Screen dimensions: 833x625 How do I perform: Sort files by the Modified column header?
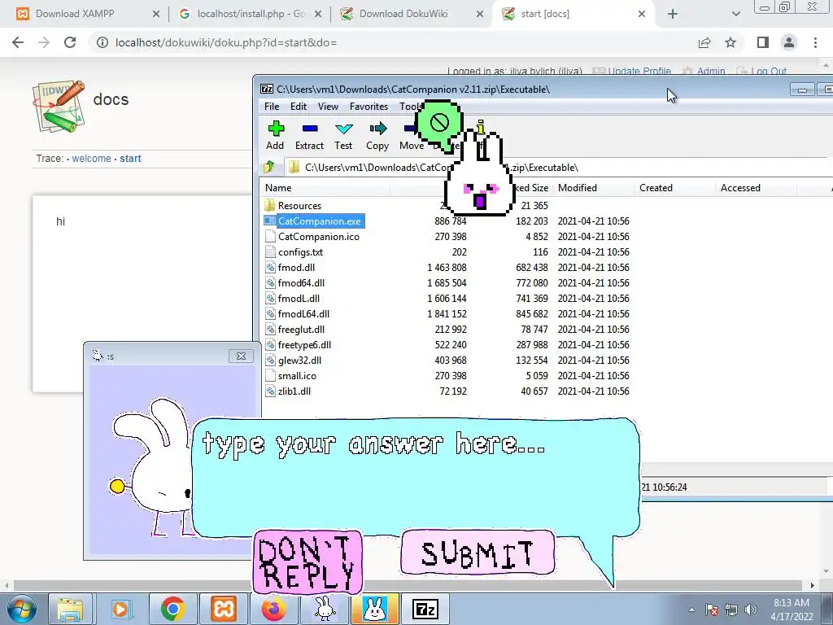tap(593, 188)
